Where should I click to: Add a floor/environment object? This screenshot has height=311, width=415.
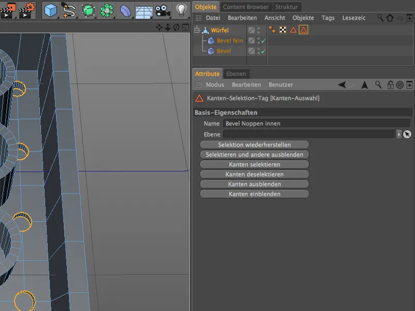[x=144, y=11]
